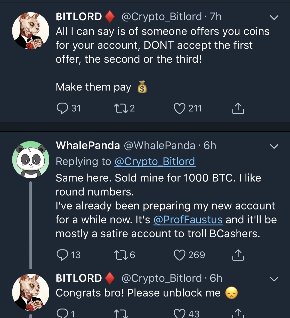Open the @ProfFaustus profile link
The image size is (290, 318).
point(188,220)
